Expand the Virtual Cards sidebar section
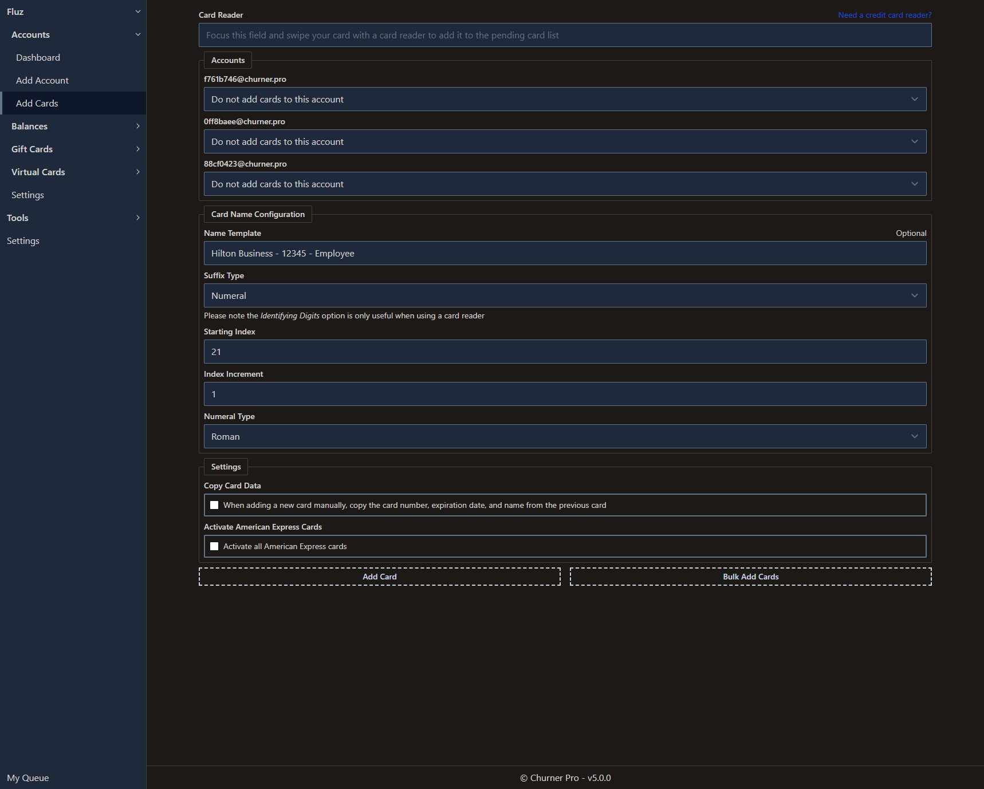This screenshot has width=984, height=789. [x=137, y=172]
